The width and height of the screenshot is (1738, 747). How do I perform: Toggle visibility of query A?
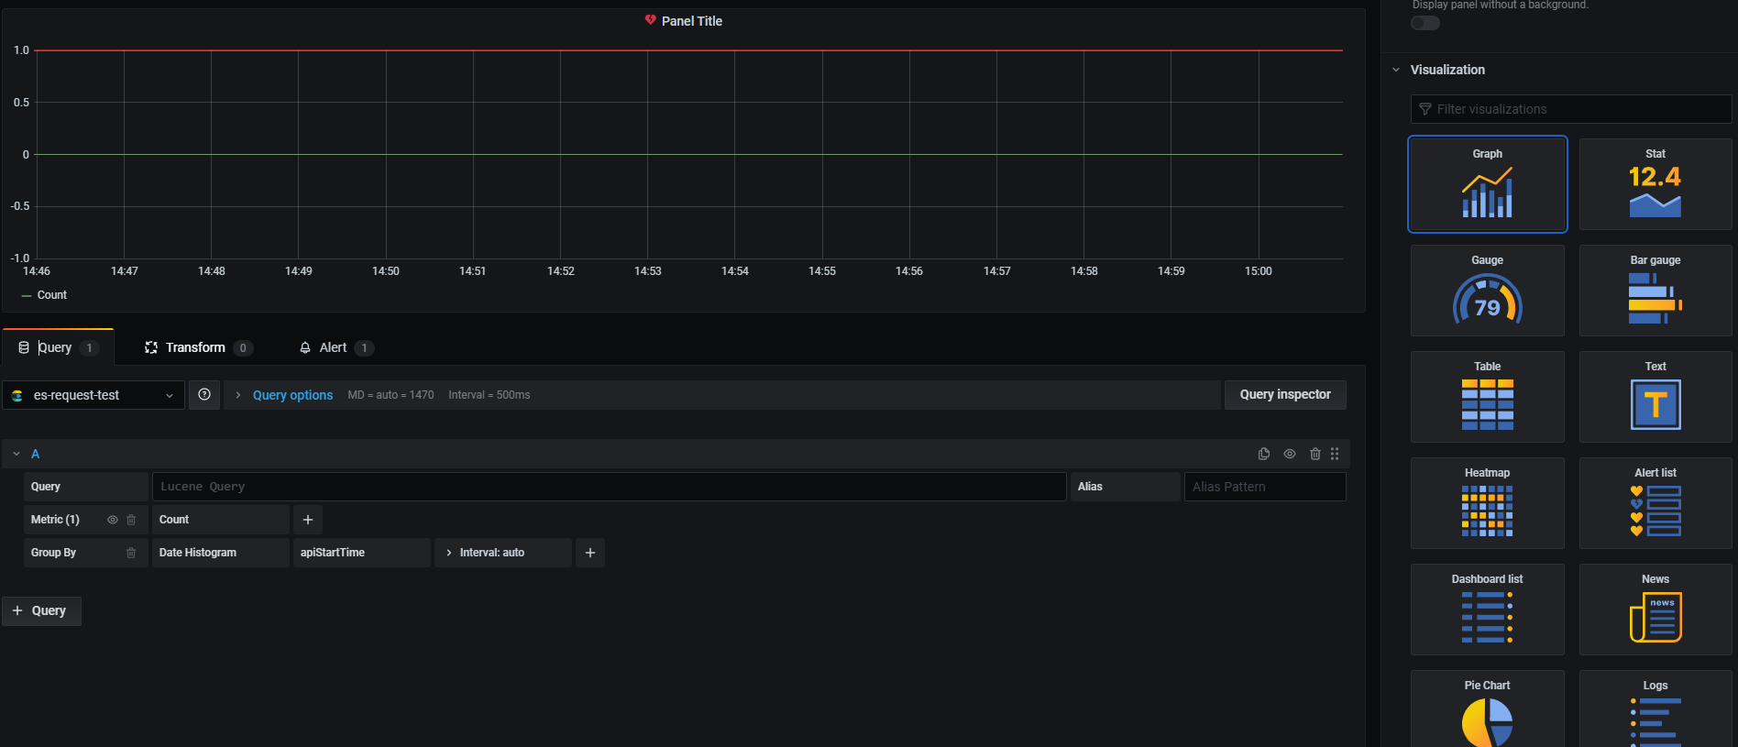[x=1290, y=454]
